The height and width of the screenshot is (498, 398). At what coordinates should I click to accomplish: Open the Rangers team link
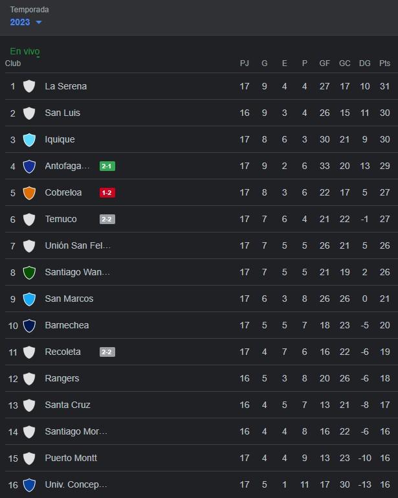(62, 378)
